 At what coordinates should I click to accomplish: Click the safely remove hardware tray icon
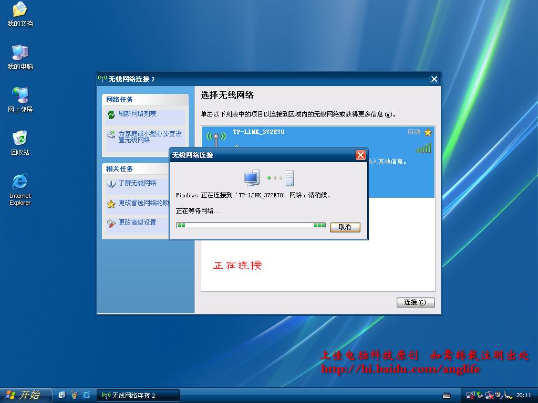(x=508, y=396)
